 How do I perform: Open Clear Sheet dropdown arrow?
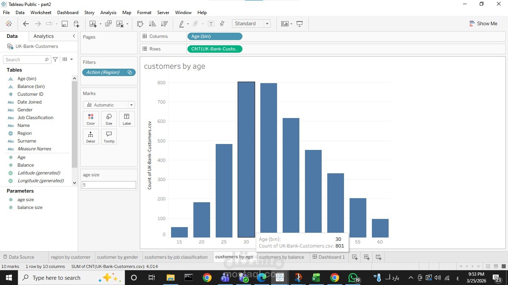click(x=127, y=24)
